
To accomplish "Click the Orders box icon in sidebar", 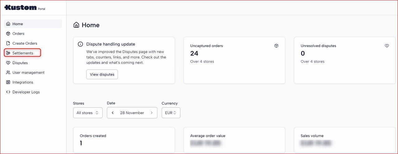I will pos(8,34).
